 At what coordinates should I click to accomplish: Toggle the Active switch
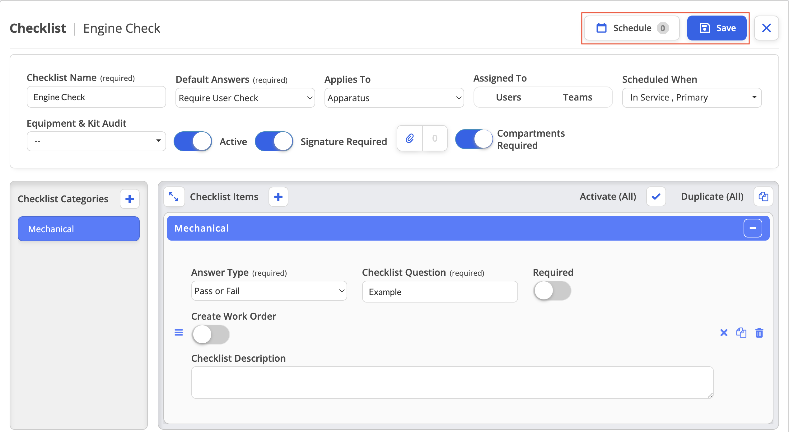coord(193,141)
